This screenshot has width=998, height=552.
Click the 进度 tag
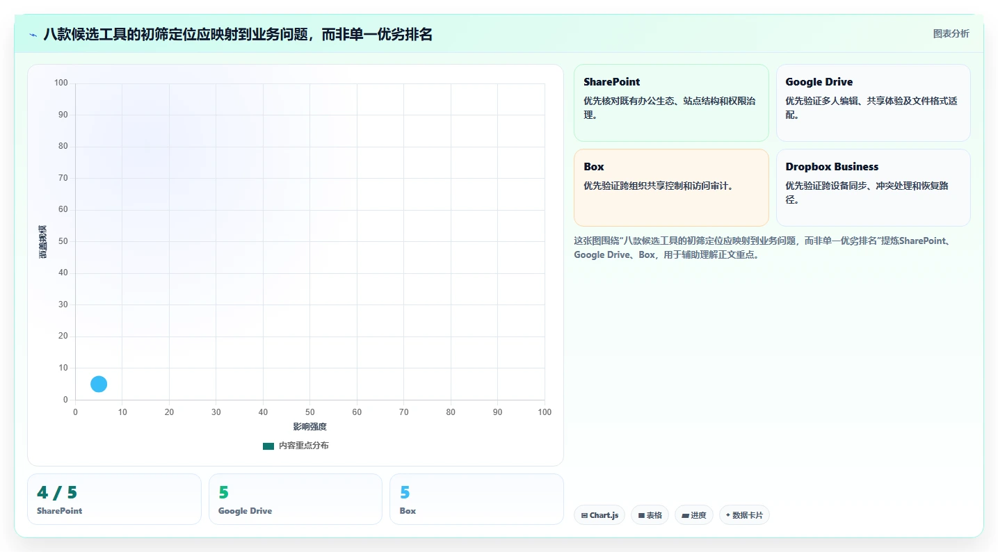click(x=693, y=515)
